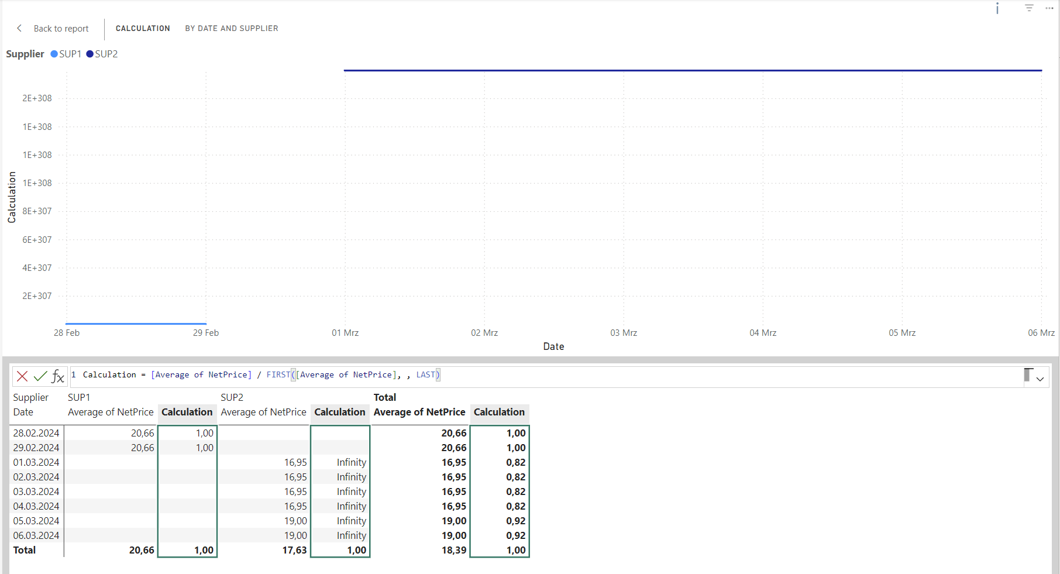Select the 06.03.2024 date row

(36, 536)
